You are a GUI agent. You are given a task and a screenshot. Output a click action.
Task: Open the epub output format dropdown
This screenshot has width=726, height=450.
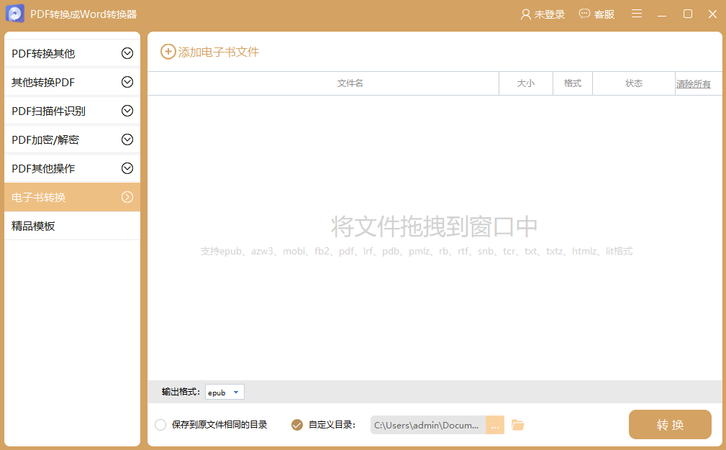tap(224, 392)
